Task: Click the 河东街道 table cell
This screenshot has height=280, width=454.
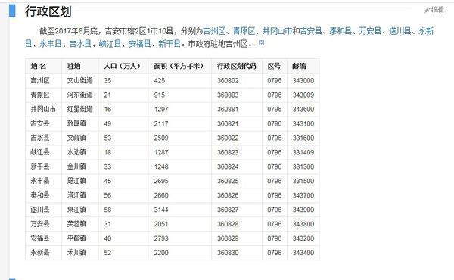Action: pos(80,95)
